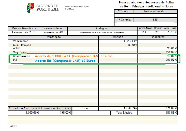Click the Governo de Portugal flag logo
Image resolution: width=186 pixels, height=131 pixels.
(x=31, y=8)
